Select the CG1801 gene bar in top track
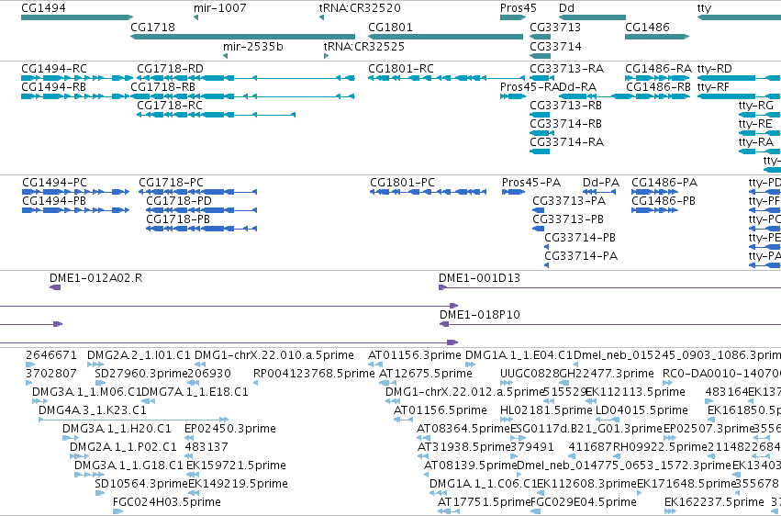781x516 pixels. pyautogui.click(x=446, y=37)
